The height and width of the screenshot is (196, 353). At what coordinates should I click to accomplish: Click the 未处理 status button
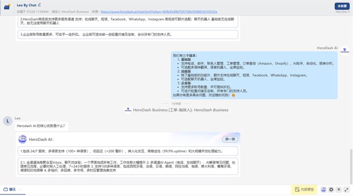click(x=342, y=6)
